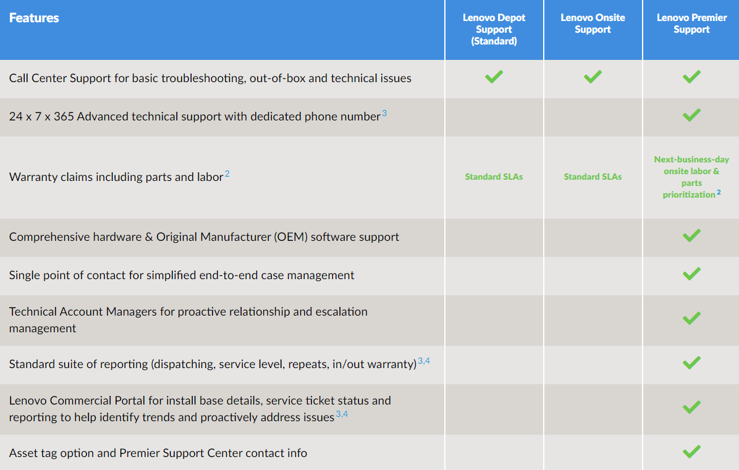Click the Premier Support checkmark for 24x7x365 support
The image size is (739, 470).
pyautogui.click(x=691, y=115)
